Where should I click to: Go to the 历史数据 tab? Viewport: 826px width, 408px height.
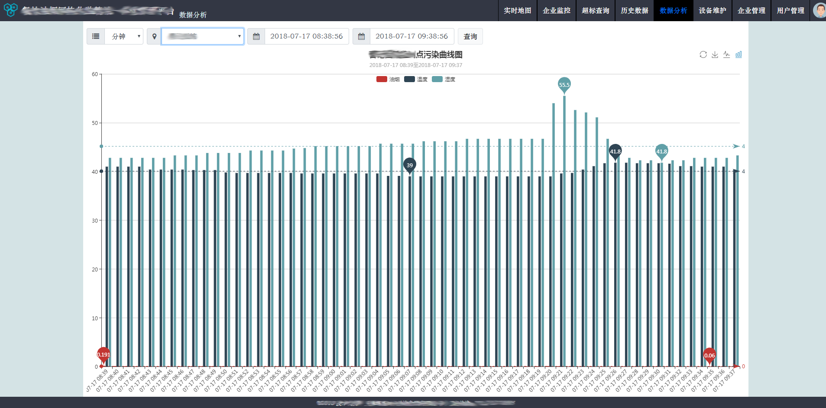[x=634, y=10]
